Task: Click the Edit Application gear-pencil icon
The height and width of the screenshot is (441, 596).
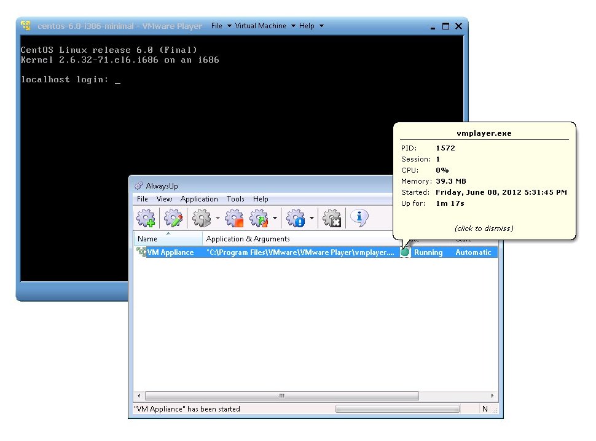Action: (x=173, y=218)
